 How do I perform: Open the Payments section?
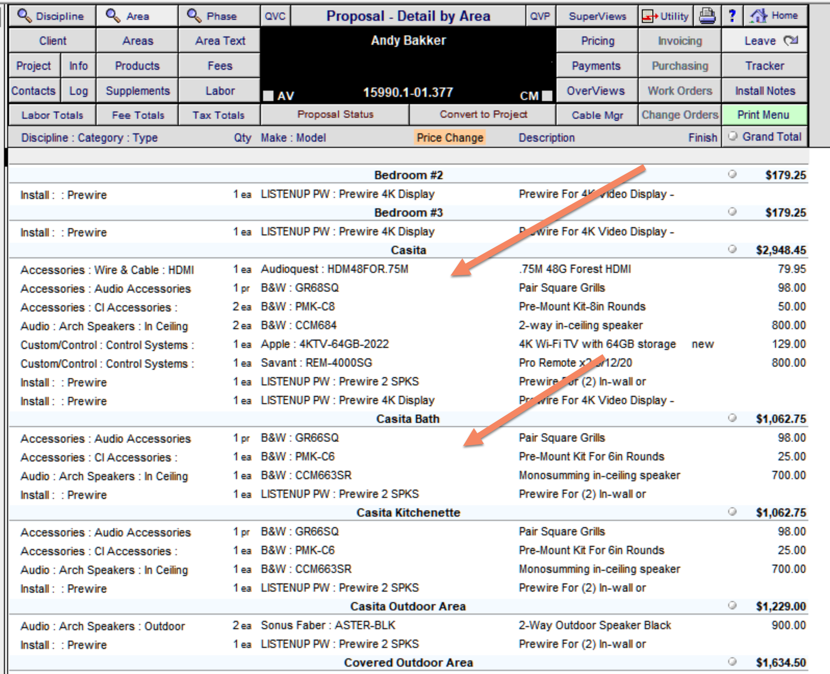[x=597, y=66]
